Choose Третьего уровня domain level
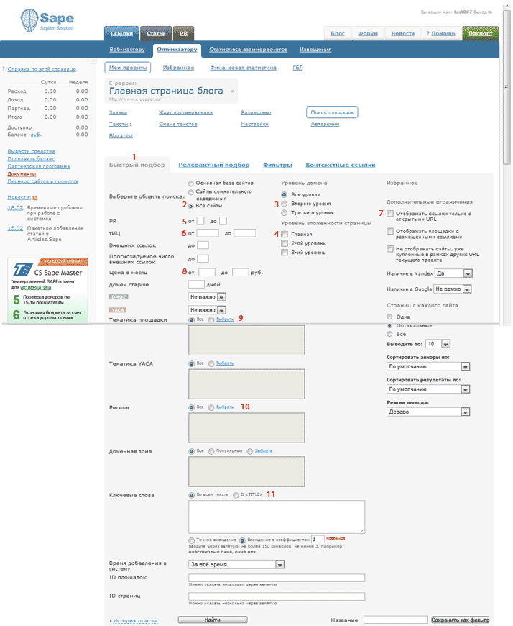 point(285,213)
